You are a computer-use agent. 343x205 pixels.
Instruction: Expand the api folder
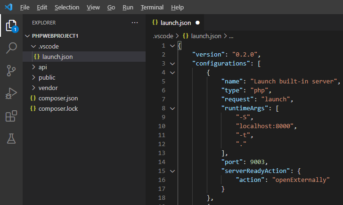[33, 67]
